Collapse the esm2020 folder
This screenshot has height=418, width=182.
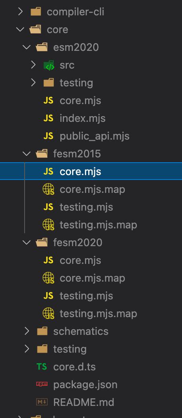click(27, 47)
